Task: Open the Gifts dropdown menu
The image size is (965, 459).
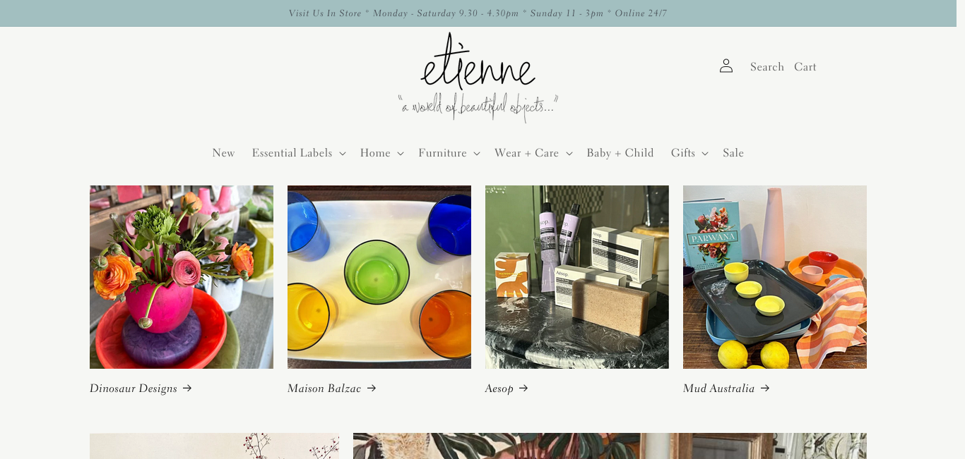Action: pyautogui.click(x=690, y=153)
